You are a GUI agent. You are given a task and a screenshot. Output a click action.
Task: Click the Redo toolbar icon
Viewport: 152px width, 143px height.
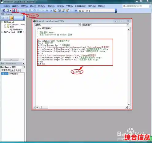click(x=38, y=10)
